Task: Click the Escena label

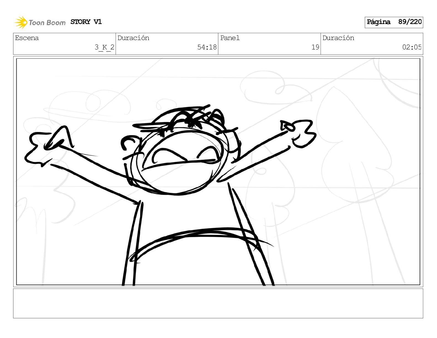Action: pyautogui.click(x=27, y=38)
